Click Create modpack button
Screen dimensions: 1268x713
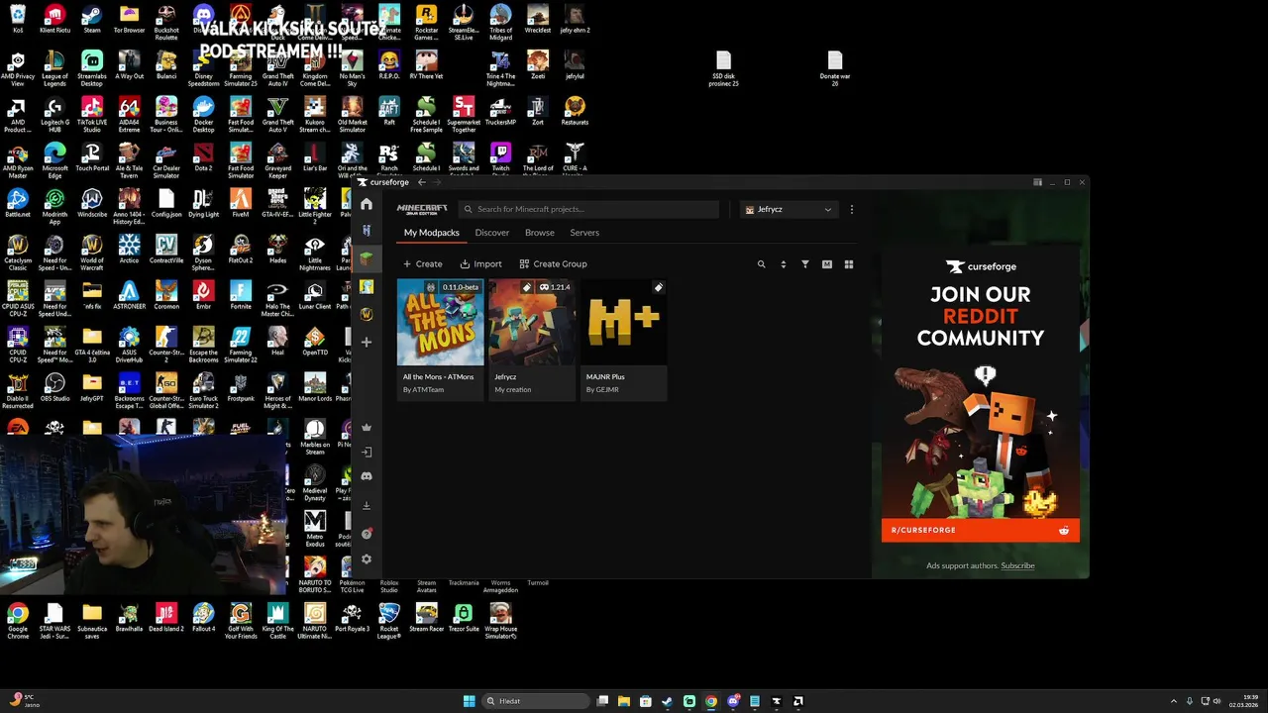423,264
